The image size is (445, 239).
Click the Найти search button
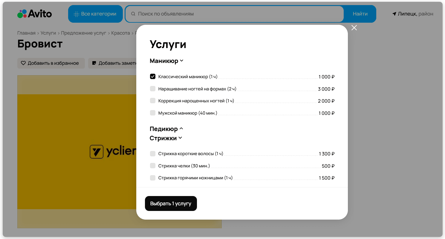pyautogui.click(x=360, y=13)
